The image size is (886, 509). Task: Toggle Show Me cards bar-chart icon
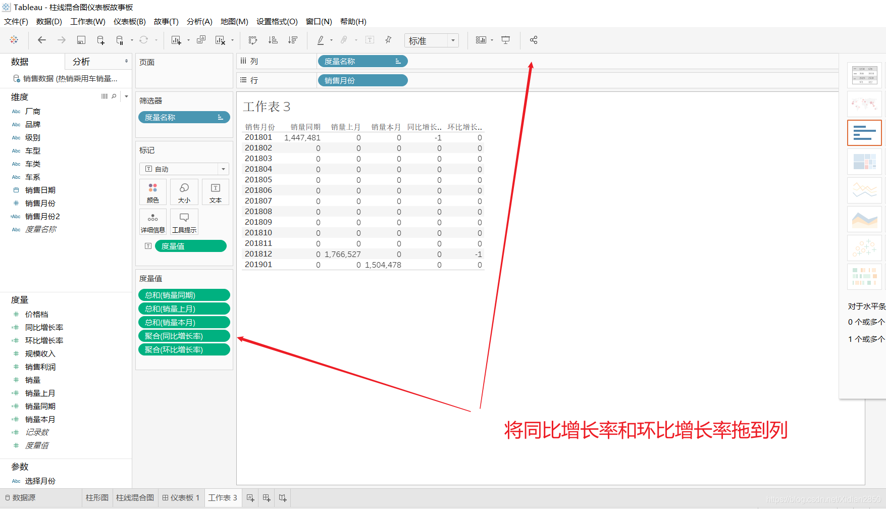tap(481, 40)
